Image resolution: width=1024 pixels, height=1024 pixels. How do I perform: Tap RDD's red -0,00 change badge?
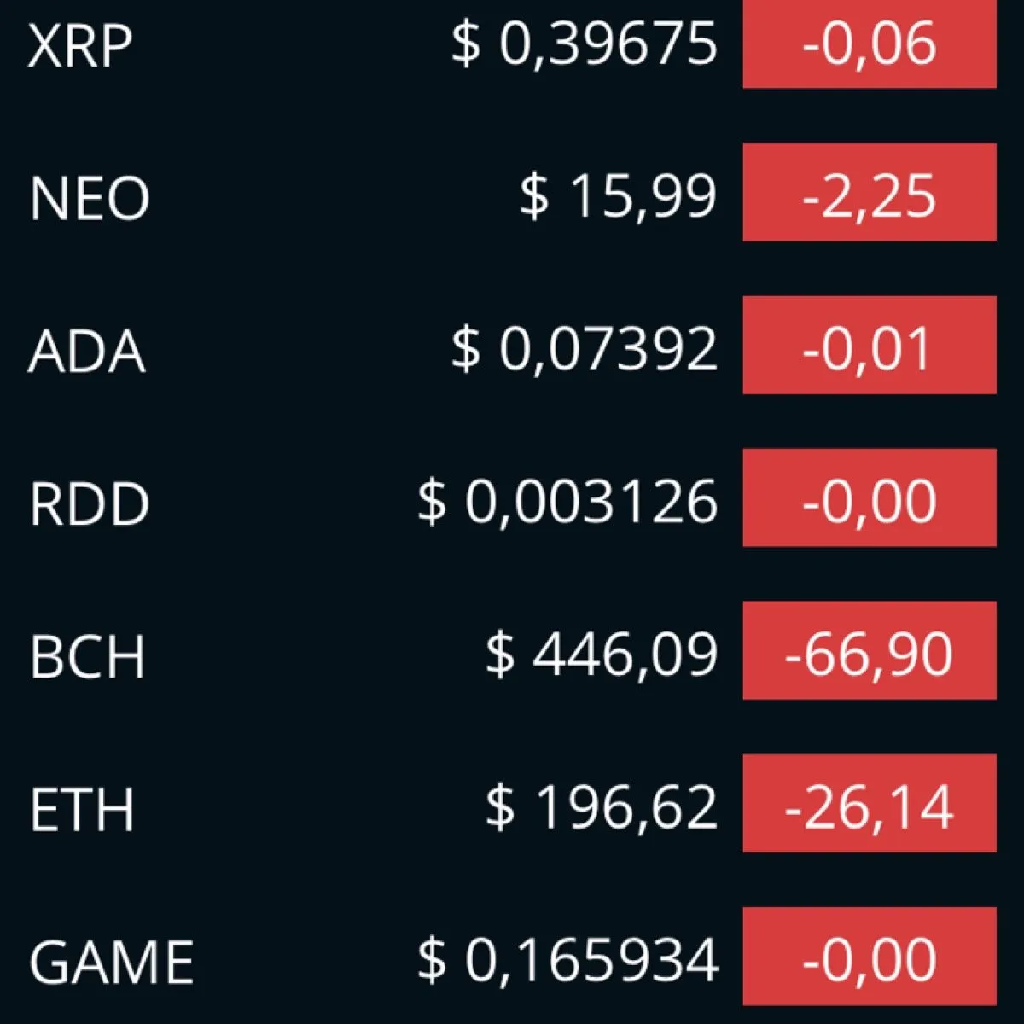870,497
